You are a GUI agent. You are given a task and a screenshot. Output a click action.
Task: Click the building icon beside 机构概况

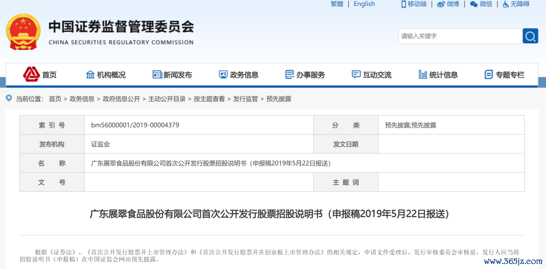coord(90,74)
